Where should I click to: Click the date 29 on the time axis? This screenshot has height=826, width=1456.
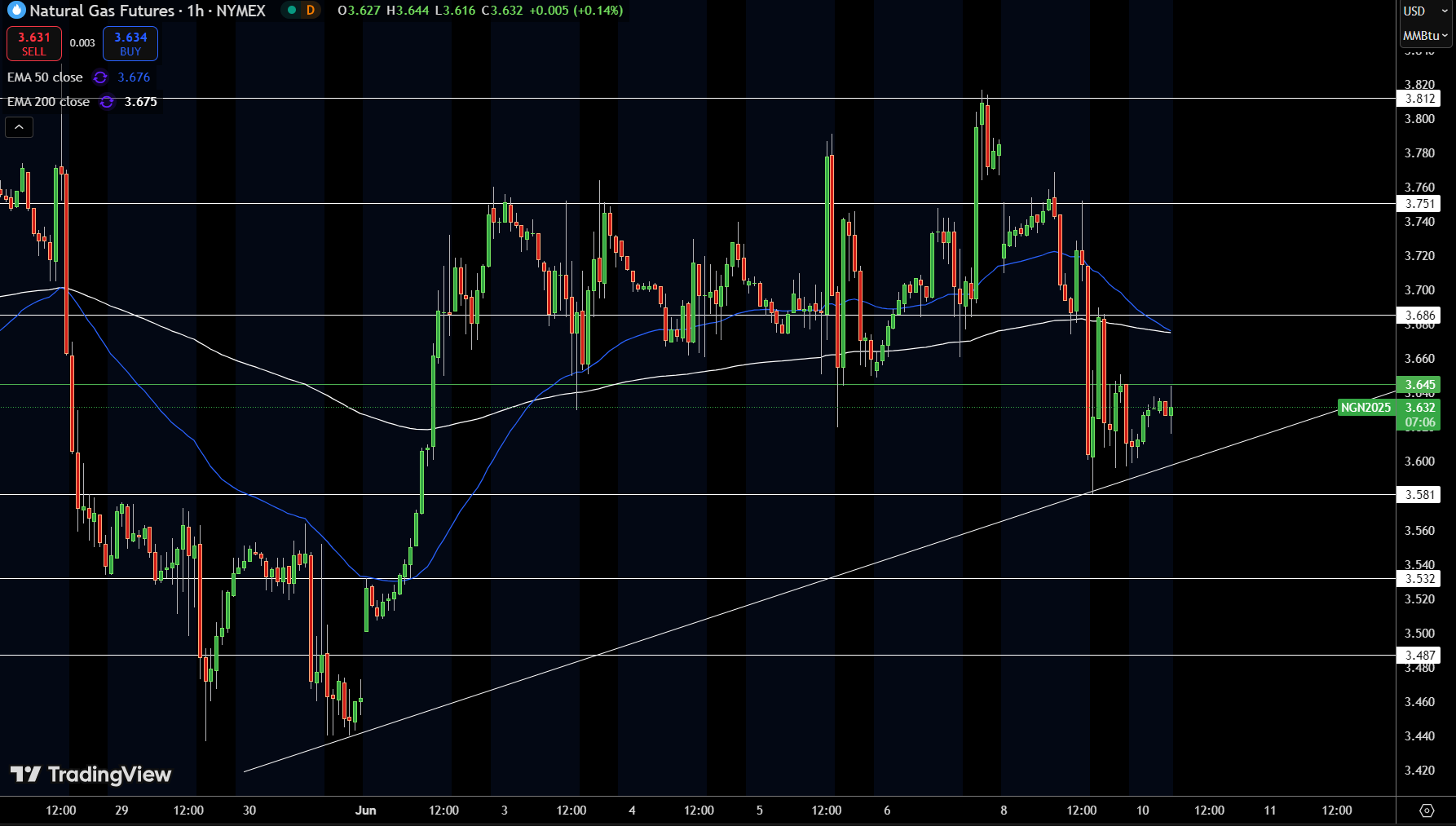pyautogui.click(x=121, y=811)
